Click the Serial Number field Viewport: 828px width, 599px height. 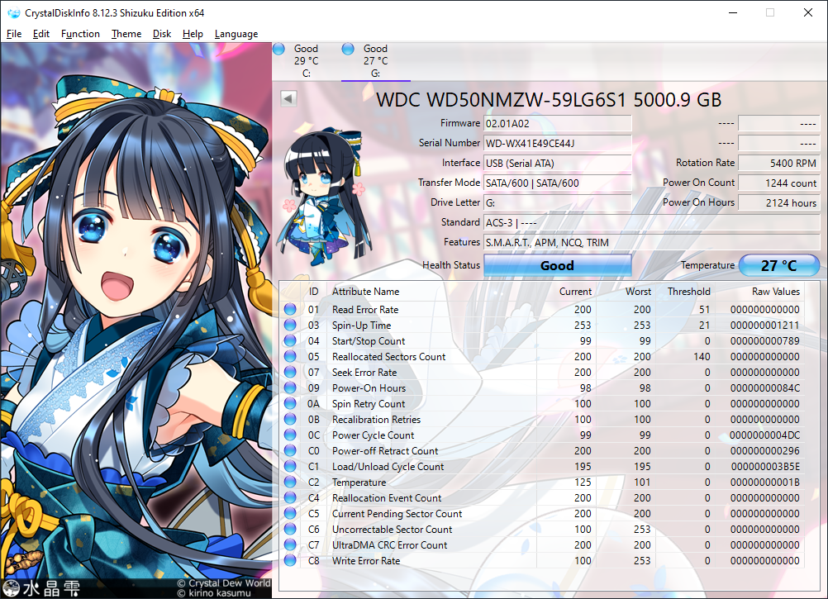(557, 143)
